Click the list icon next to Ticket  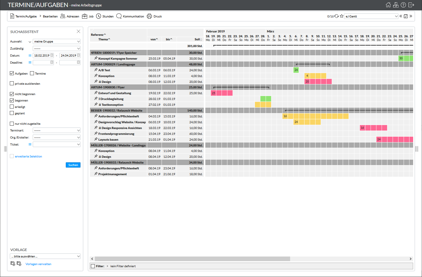coord(30,144)
